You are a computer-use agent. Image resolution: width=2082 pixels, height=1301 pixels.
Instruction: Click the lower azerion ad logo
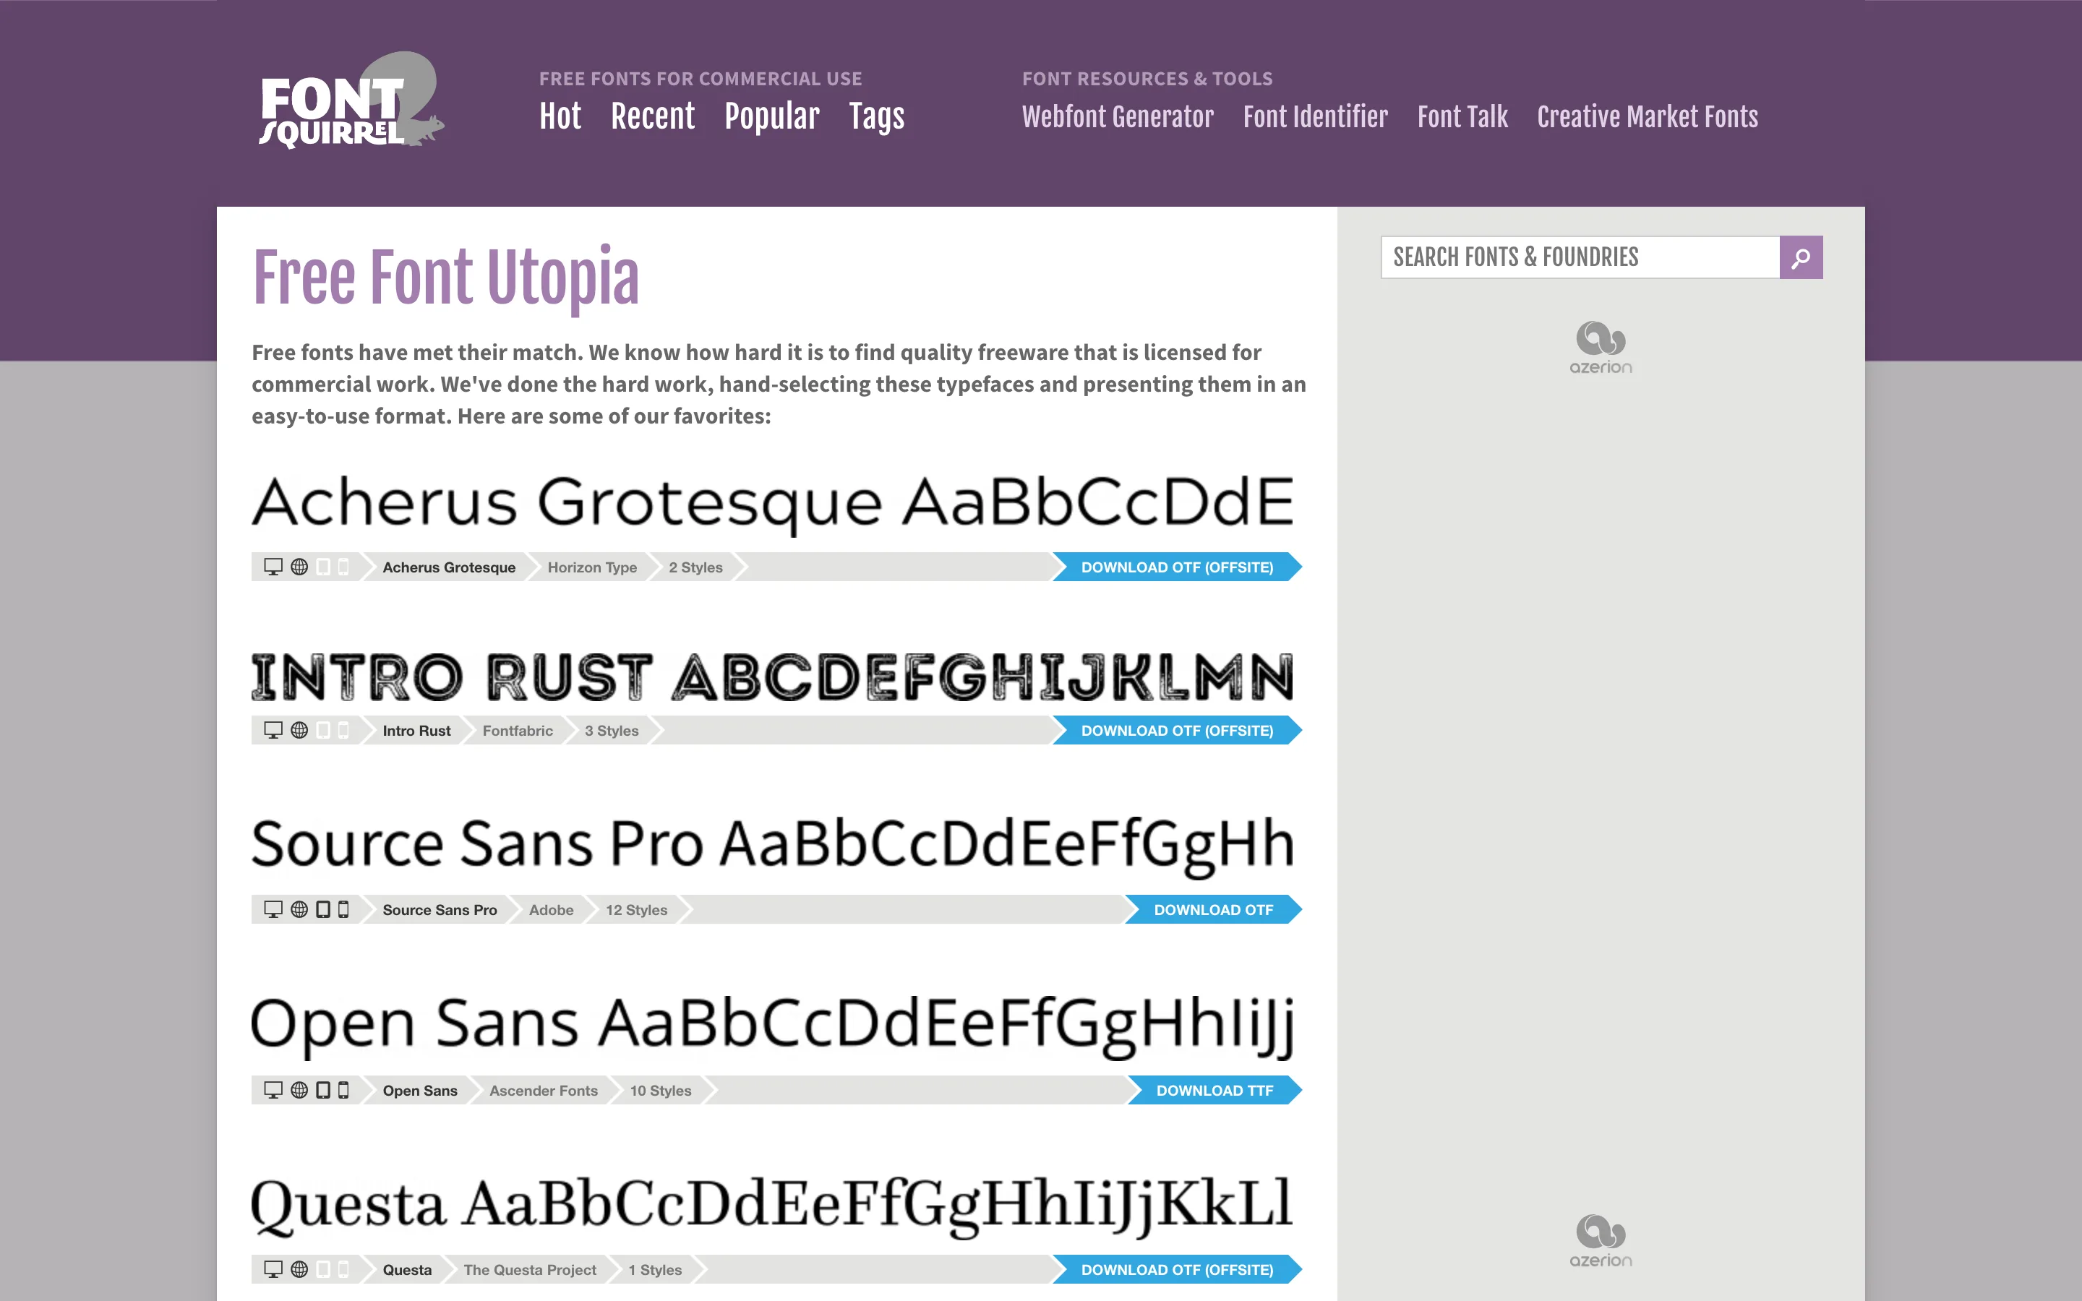coord(1601,1241)
